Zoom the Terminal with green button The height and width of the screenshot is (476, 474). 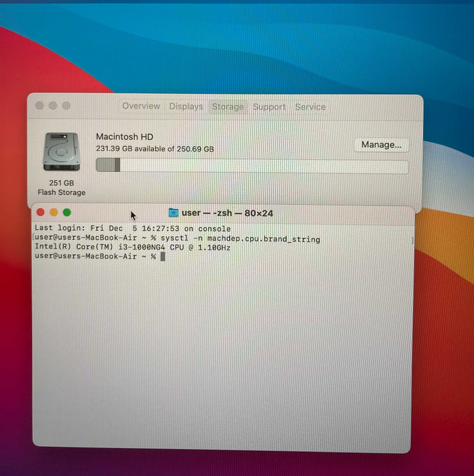[67, 212]
